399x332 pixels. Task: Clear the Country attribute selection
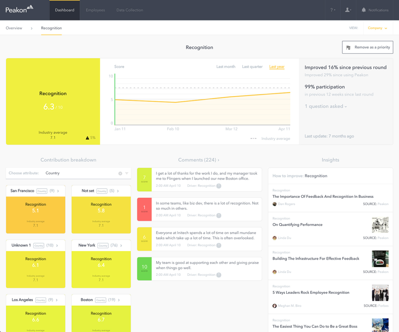120,173
